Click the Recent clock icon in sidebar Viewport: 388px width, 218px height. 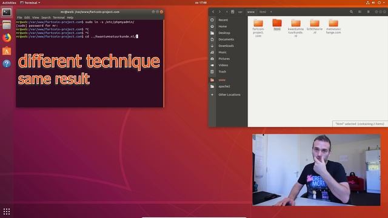point(212,20)
